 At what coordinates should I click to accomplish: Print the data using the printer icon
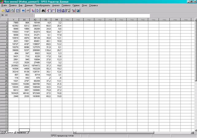click(12, 11)
